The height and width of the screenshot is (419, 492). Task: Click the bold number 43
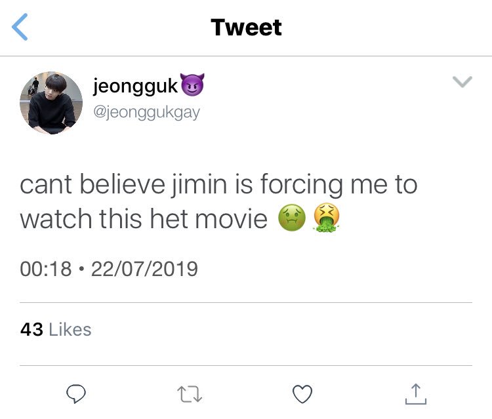[31, 330]
